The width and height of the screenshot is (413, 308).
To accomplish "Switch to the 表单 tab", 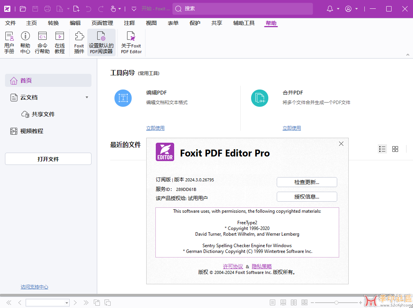I will point(173,23).
